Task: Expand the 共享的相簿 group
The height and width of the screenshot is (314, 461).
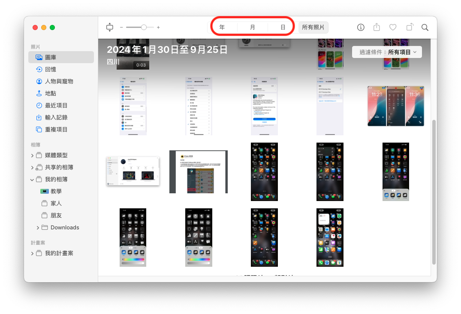Action: click(x=32, y=168)
